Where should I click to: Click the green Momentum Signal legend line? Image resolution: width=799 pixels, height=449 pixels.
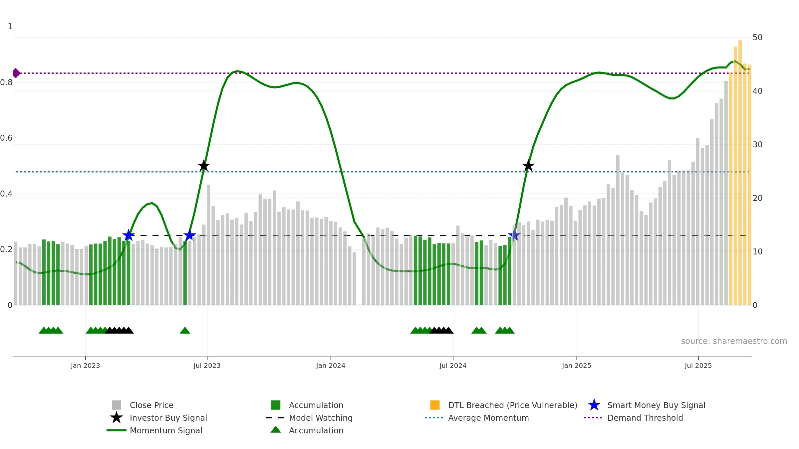(x=116, y=430)
